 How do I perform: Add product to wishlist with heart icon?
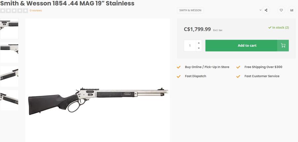click(281, 10)
